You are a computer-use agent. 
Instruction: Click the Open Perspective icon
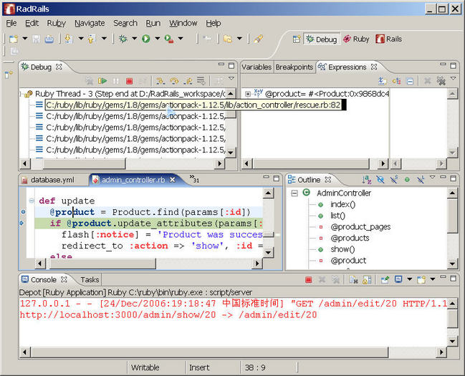click(297, 39)
